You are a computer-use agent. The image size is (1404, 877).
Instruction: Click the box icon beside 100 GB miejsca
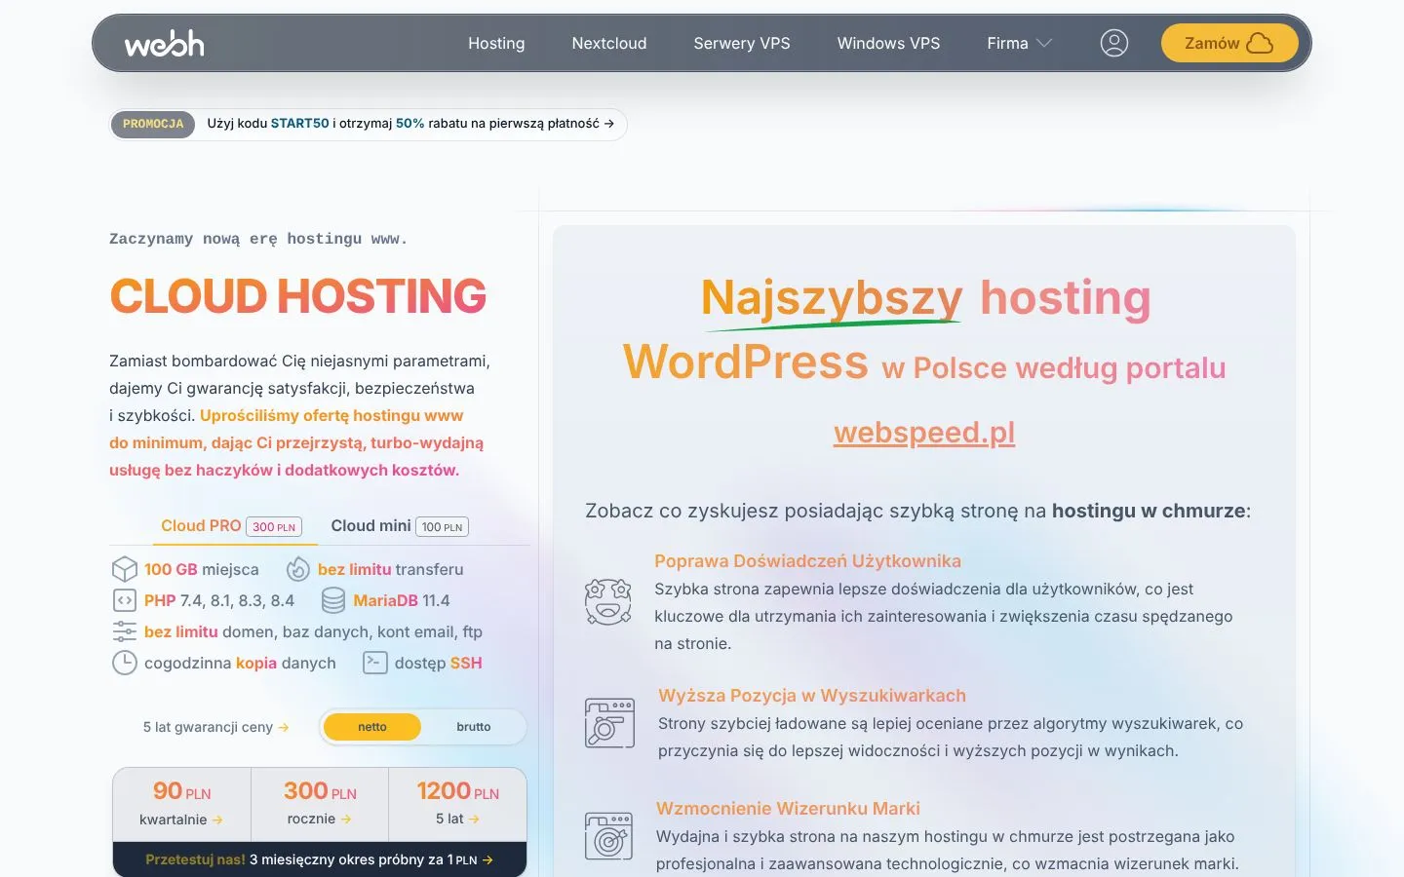click(125, 569)
